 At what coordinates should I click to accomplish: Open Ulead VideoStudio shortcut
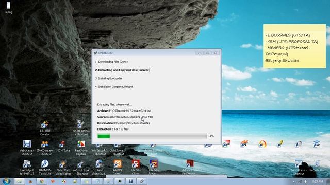[x=99, y=167]
